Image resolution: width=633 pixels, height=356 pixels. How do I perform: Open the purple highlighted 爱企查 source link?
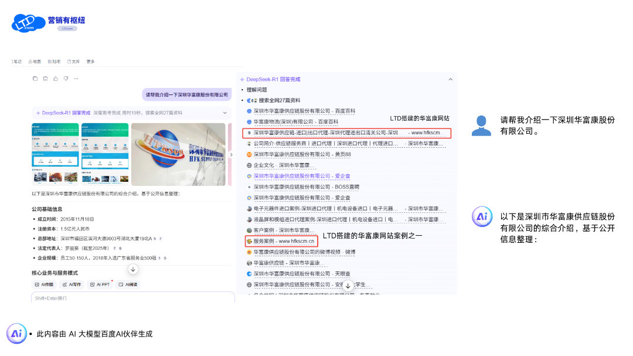point(302,176)
